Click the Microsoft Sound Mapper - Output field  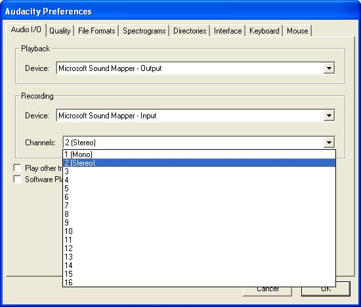tap(196, 68)
